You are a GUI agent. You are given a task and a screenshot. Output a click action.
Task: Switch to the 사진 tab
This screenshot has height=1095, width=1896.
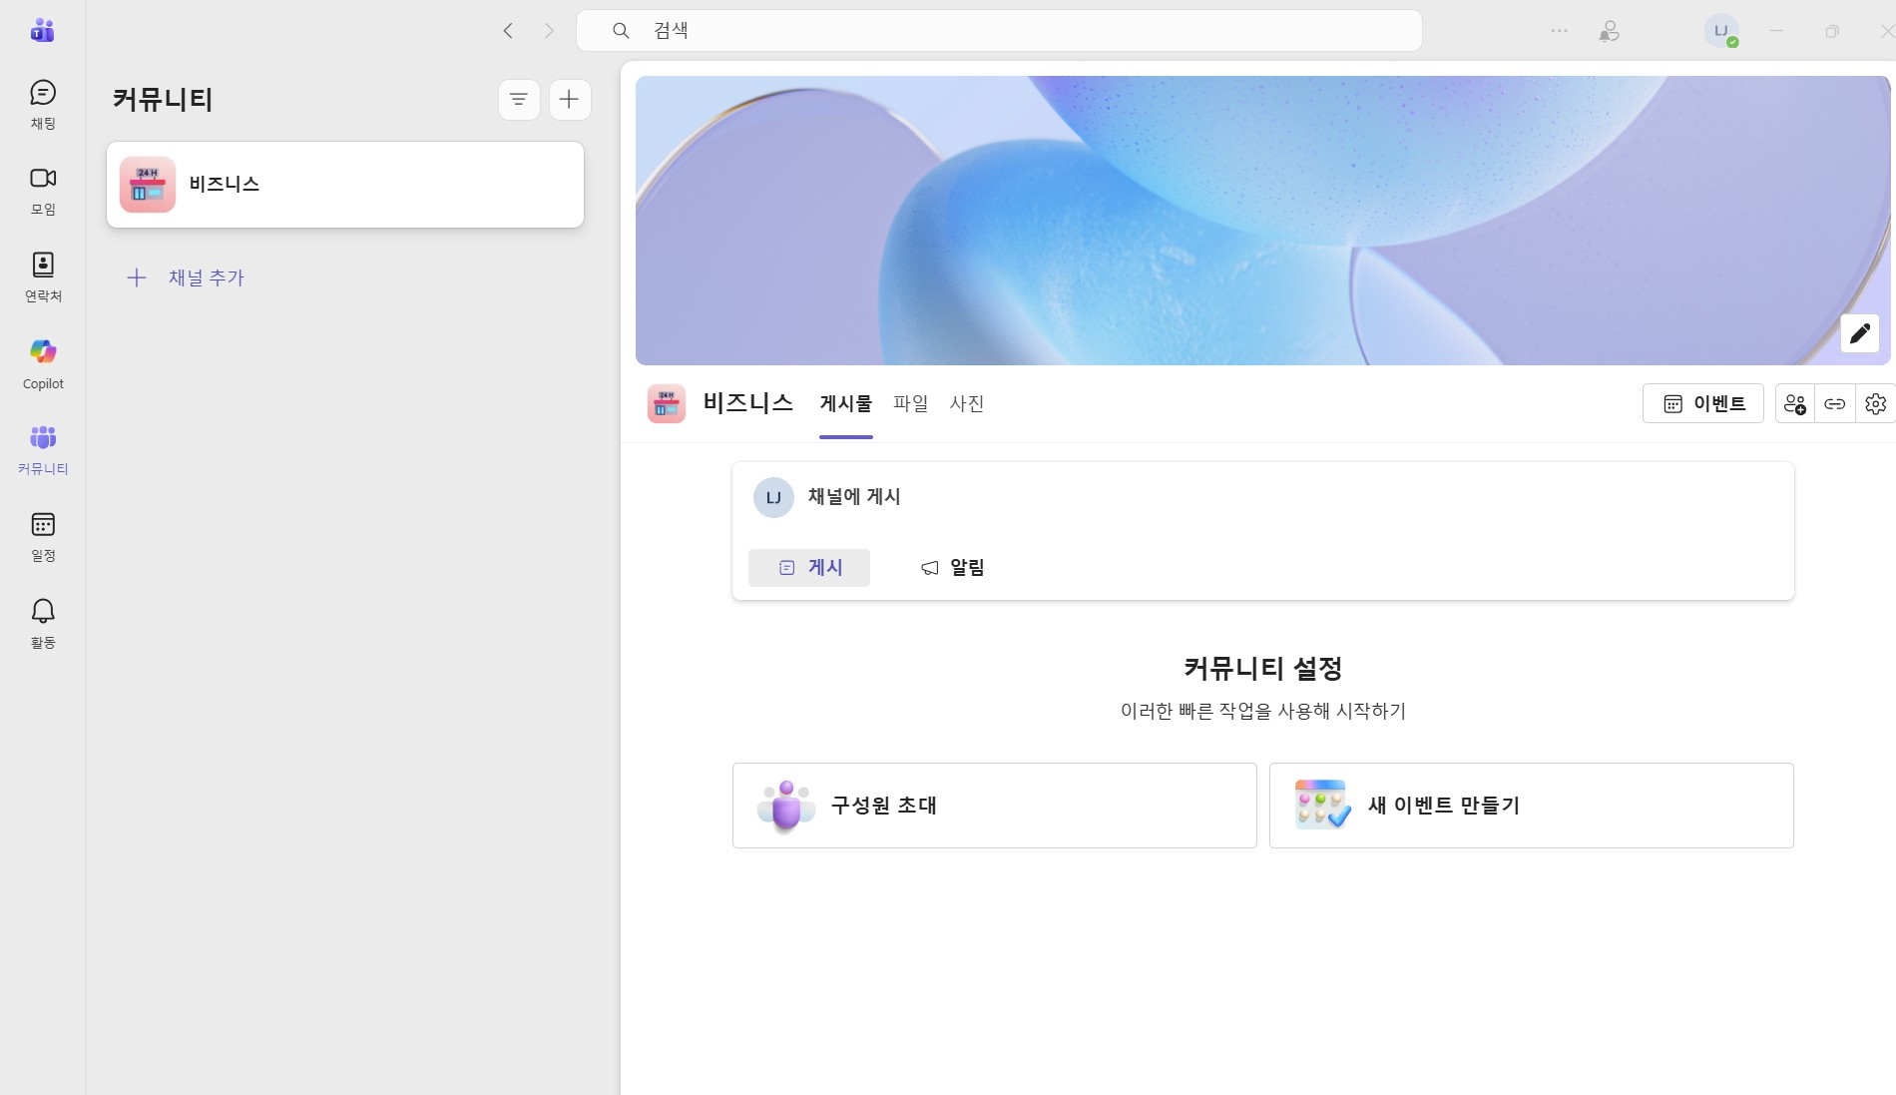[967, 403]
